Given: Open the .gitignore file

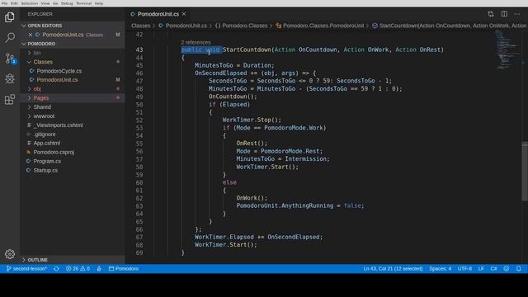Looking at the screenshot, I should click(x=45, y=134).
